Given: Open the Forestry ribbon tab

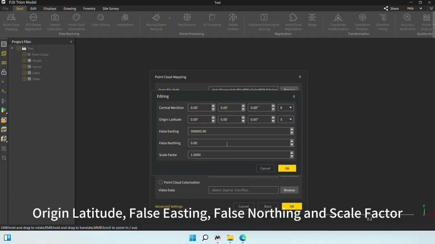Looking at the screenshot, I should (x=89, y=8).
